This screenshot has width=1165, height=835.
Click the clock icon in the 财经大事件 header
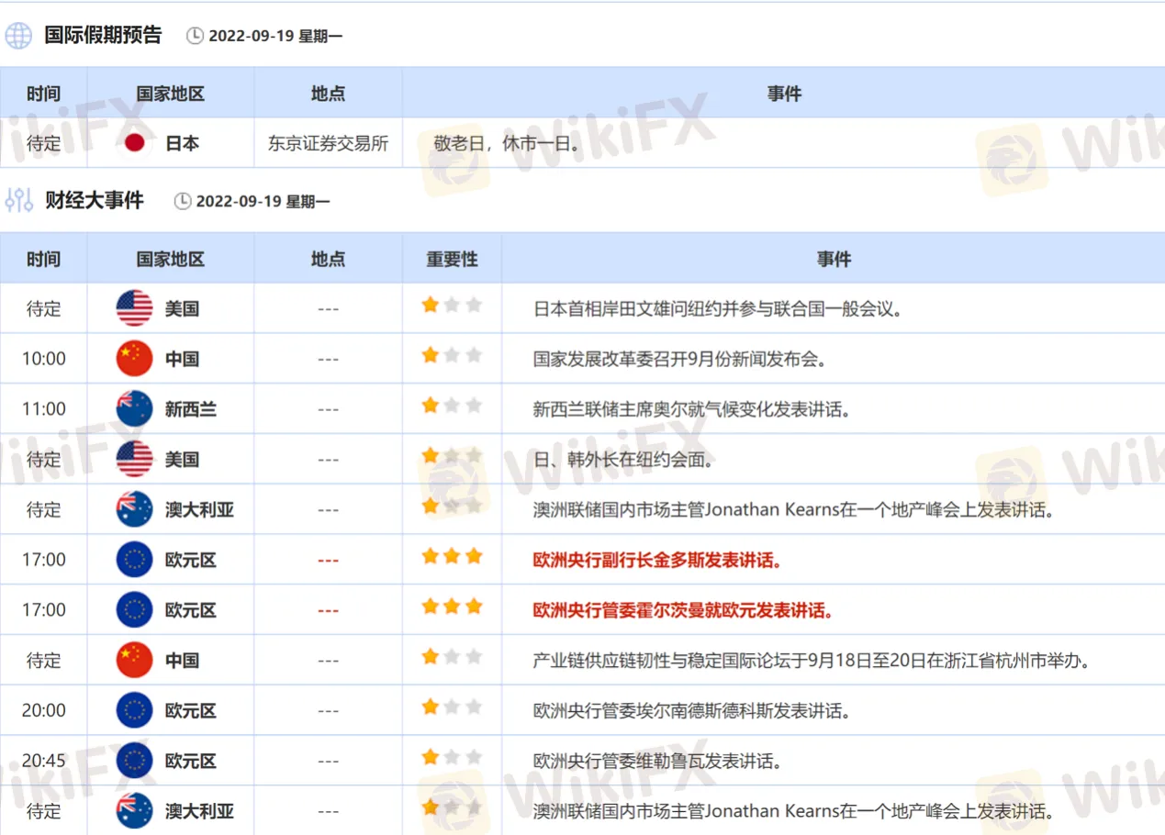pyautogui.click(x=183, y=201)
